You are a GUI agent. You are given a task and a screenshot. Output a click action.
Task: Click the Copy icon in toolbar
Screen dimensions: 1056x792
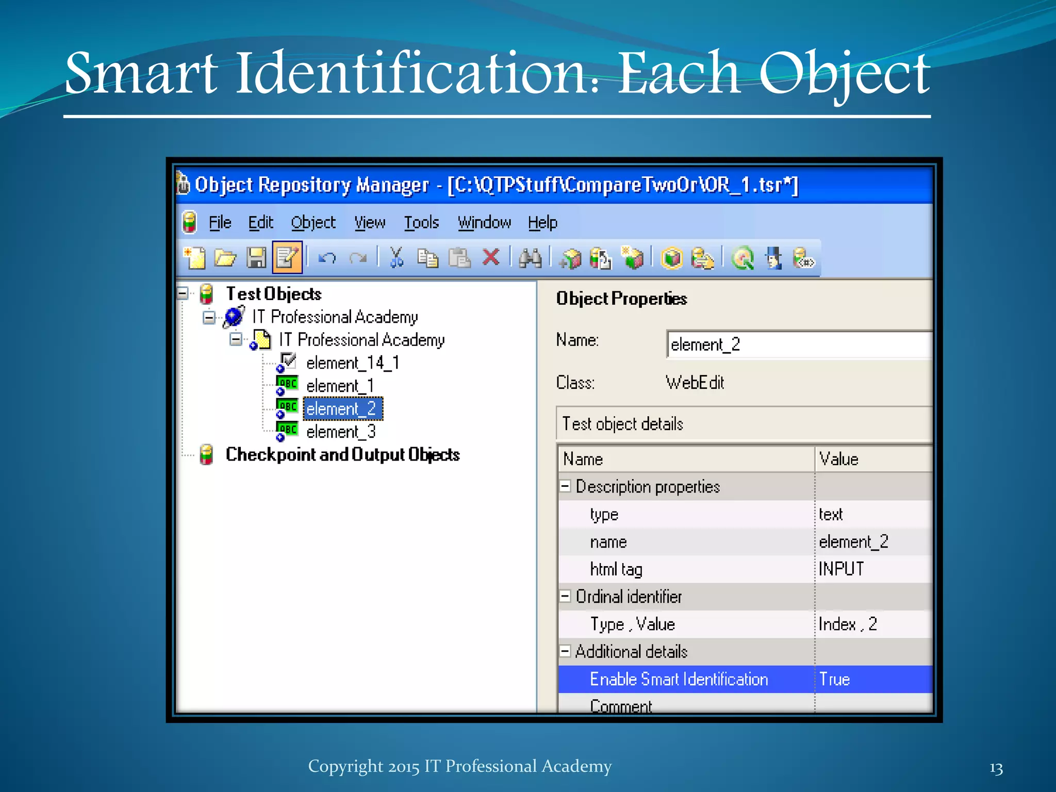coord(427,258)
